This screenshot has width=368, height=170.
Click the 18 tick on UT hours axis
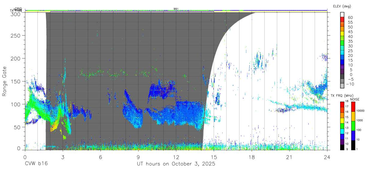coord(251,157)
